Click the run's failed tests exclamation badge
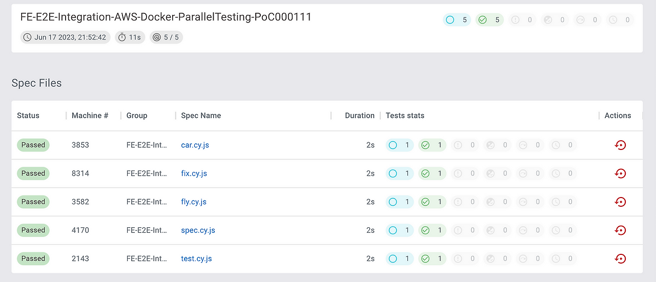The width and height of the screenshot is (656, 282). [522, 20]
